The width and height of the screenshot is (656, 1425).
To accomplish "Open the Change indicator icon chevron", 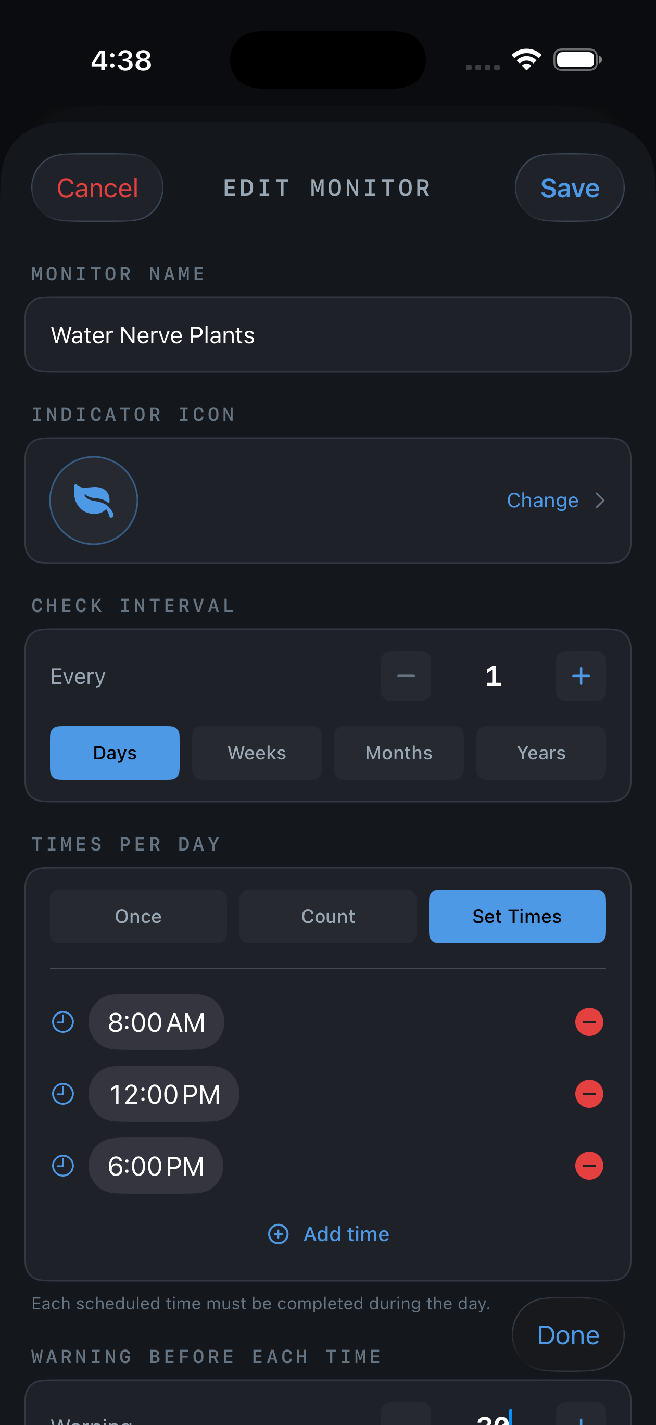I will [600, 500].
